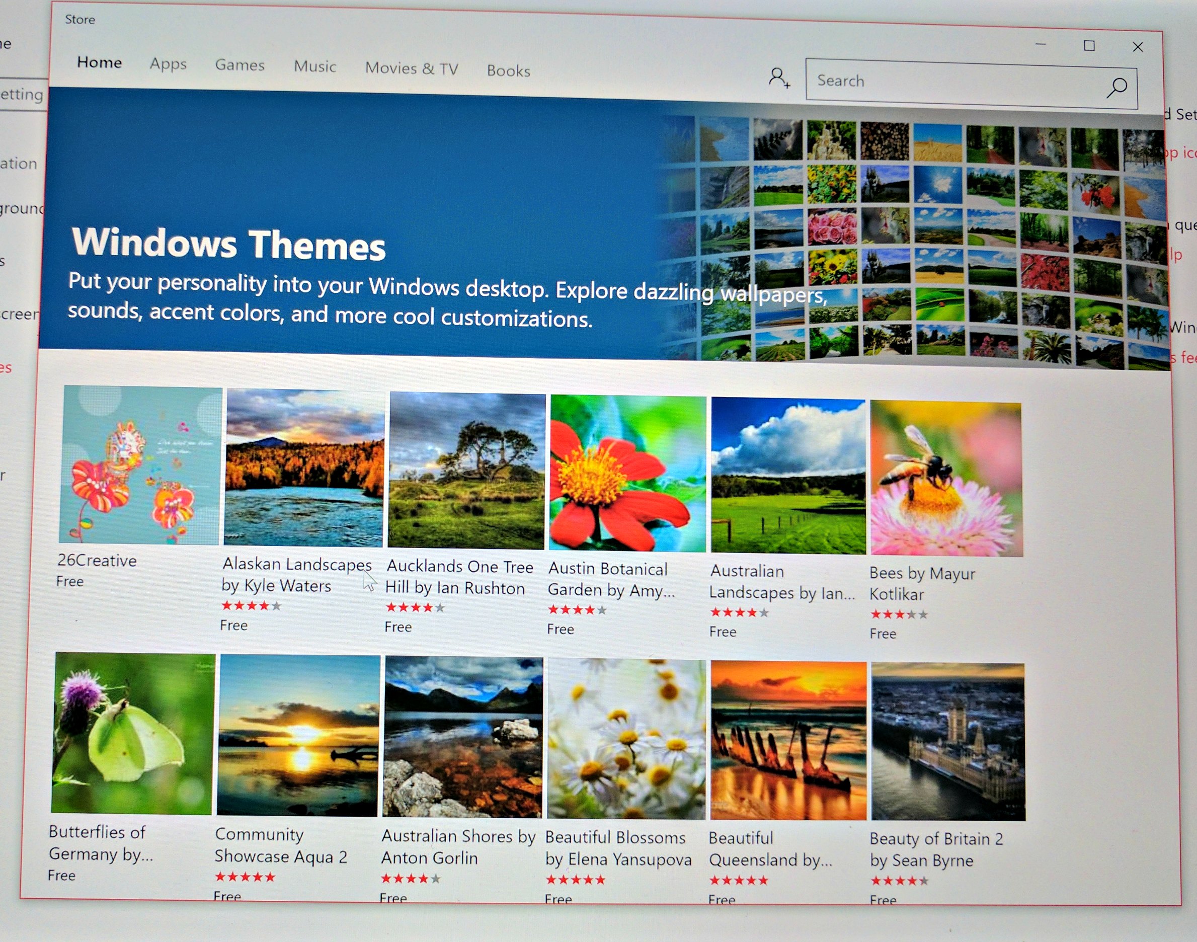The height and width of the screenshot is (942, 1197).
Task: Click star rating under Aucklands One Tree Hill
Action: 415,608
